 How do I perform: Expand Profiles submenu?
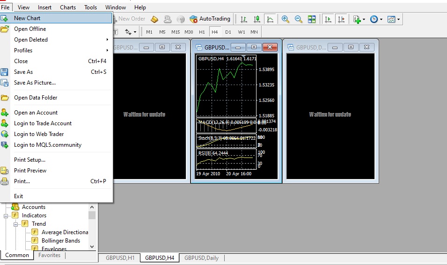point(56,50)
